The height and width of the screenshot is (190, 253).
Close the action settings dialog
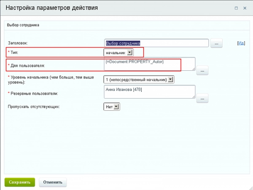[x=245, y=8]
